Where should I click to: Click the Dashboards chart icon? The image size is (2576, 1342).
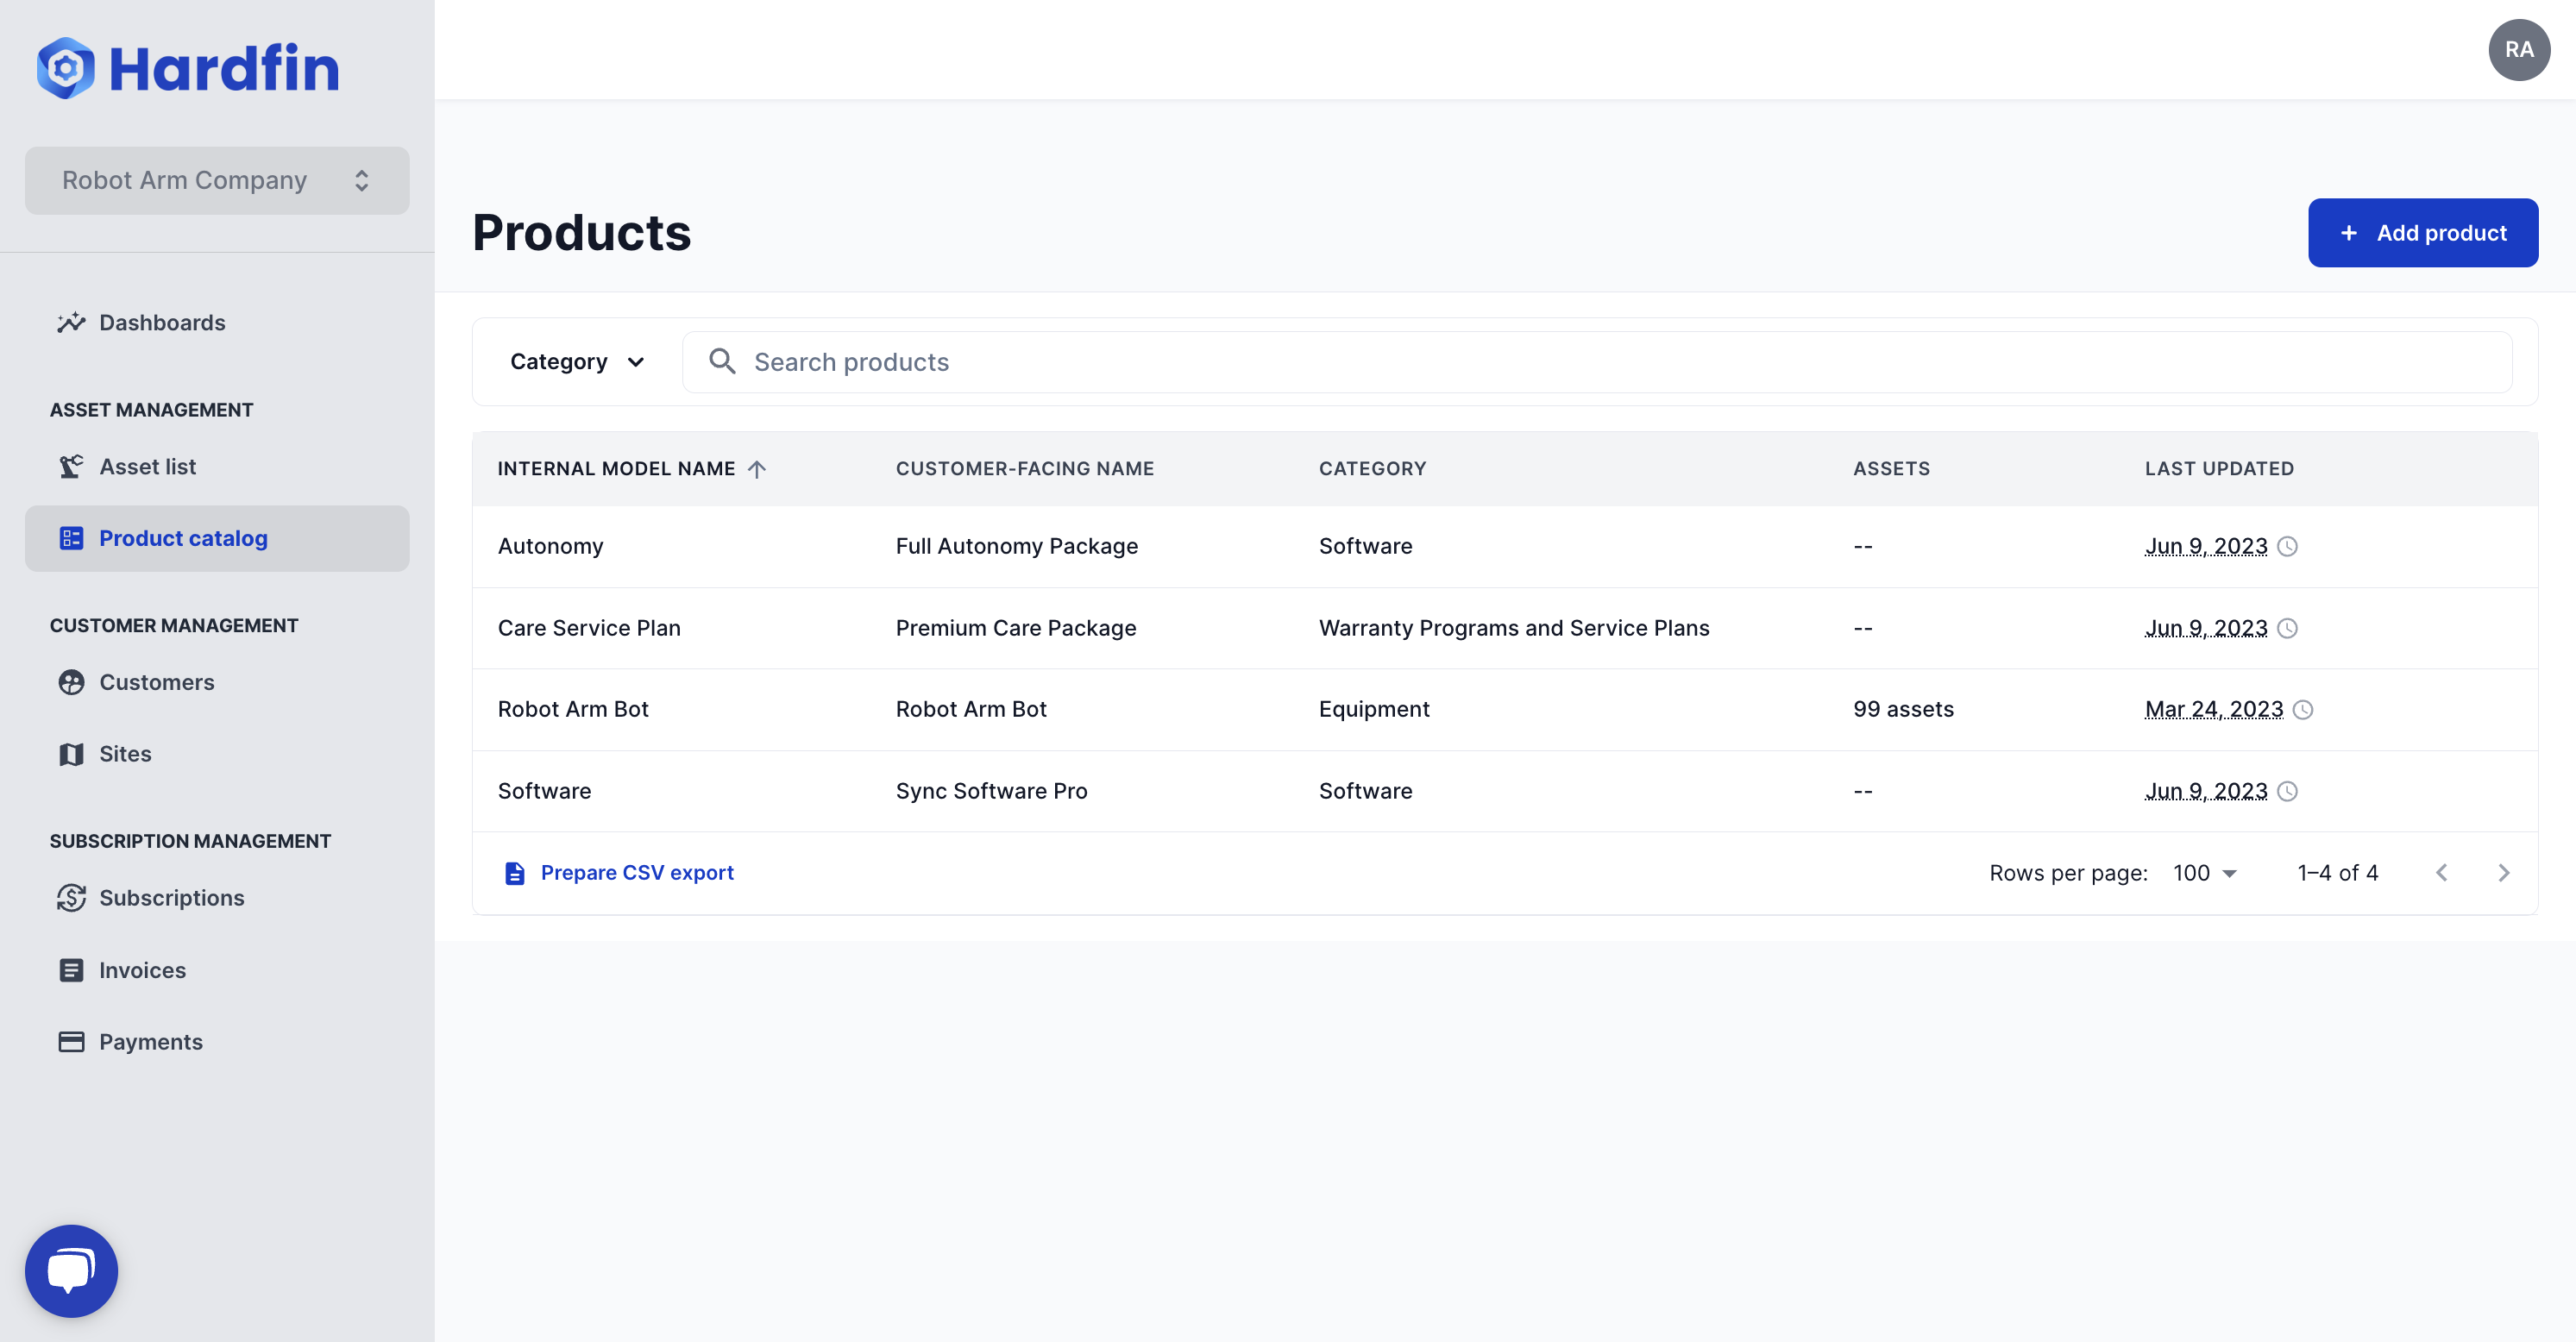coord(71,322)
